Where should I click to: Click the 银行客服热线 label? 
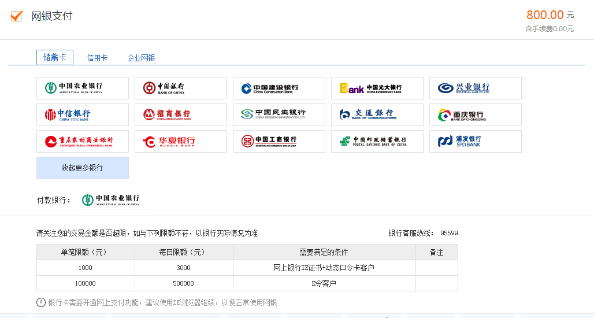tap(411, 233)
